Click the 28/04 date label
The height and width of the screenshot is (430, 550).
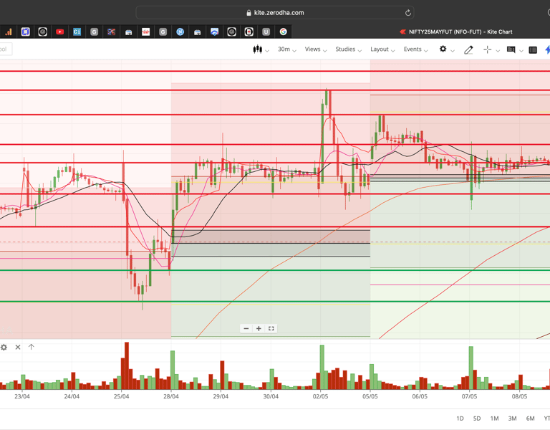(171, 396)
